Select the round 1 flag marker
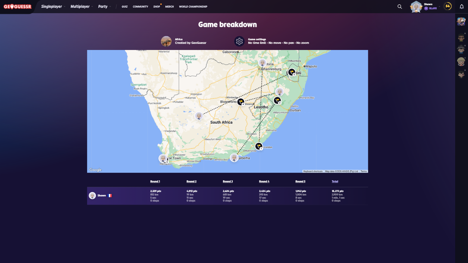The height and width of the screenshot is (263, 468). click(x=259, y=146)
